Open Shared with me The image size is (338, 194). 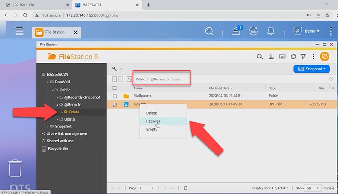[x=60, y=141]
